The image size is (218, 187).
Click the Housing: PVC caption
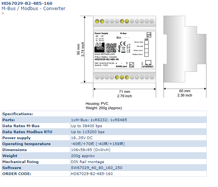click(97, 104)
